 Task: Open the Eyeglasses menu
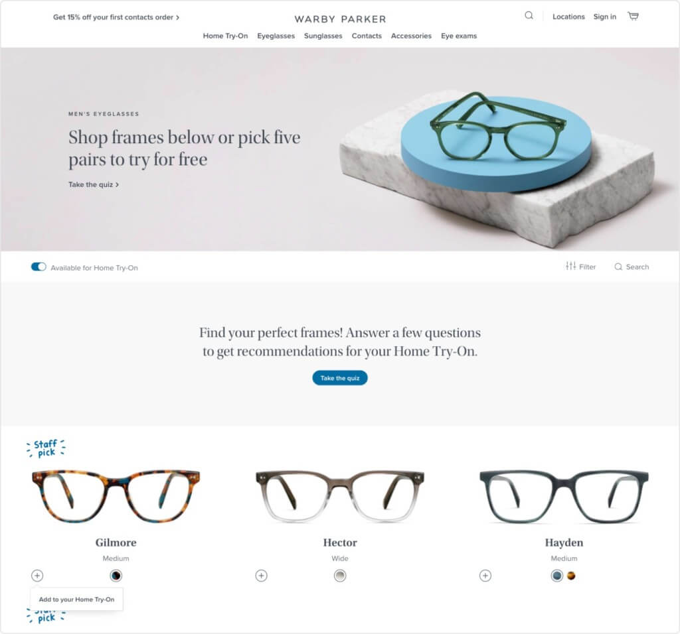click(276, 36)
